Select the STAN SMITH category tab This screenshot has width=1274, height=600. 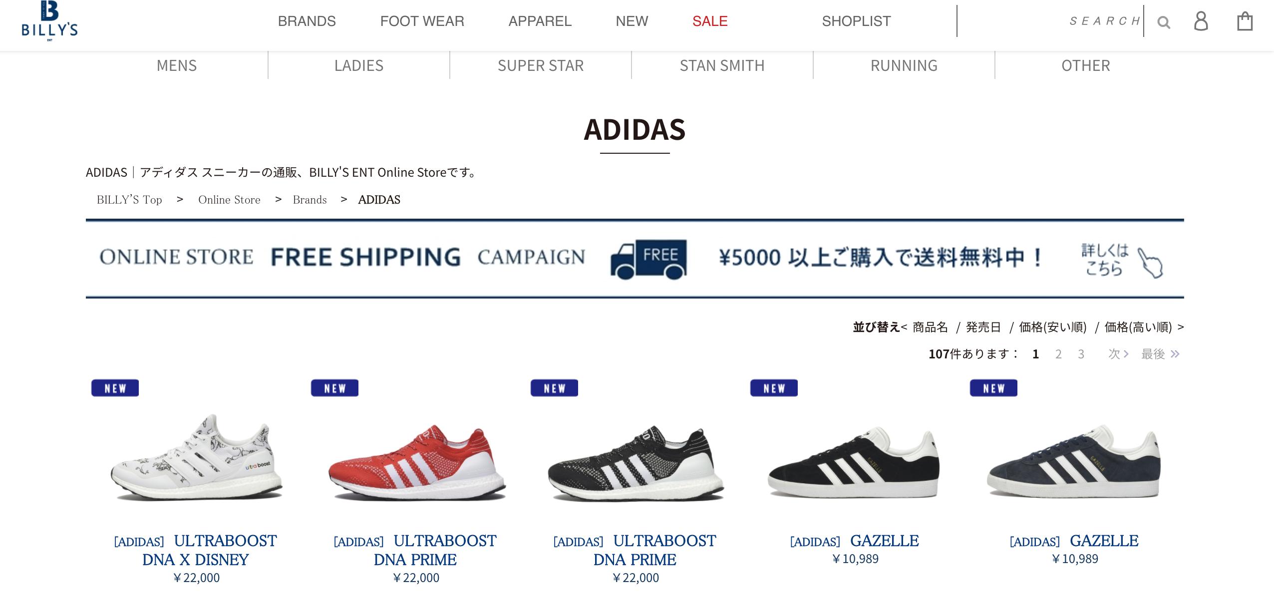click(722, 65)
